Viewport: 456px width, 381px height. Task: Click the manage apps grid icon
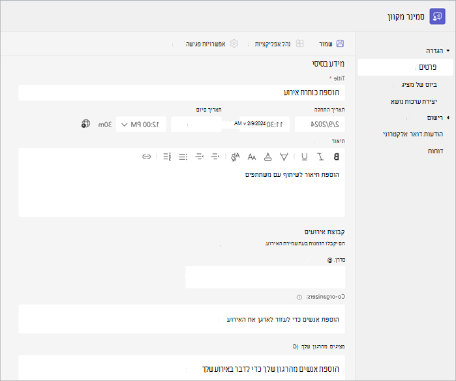pyautogui.click(x=299, y=44)
